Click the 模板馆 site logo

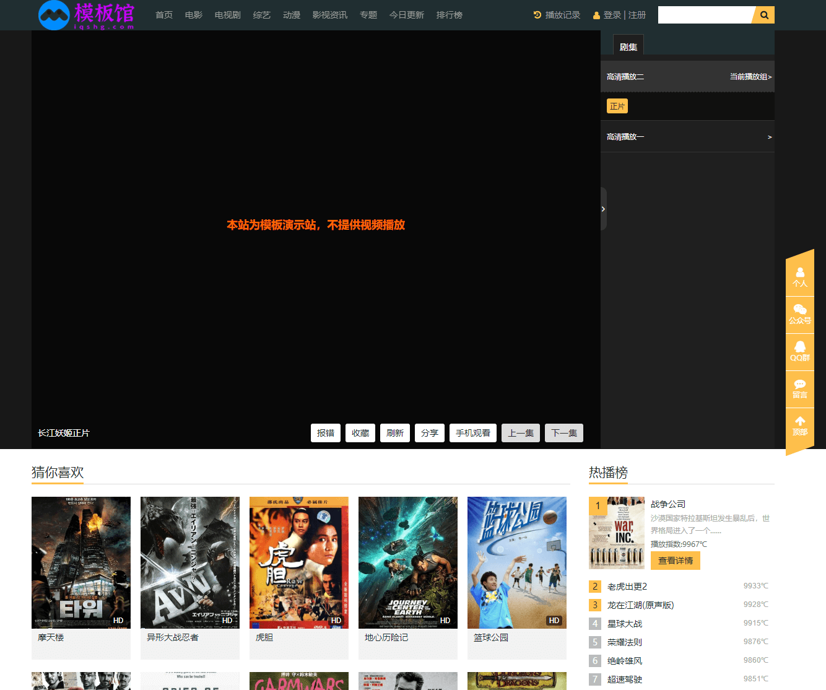86,15
